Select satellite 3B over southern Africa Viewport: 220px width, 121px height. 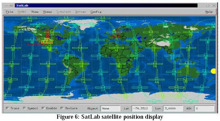click(118, 64)
